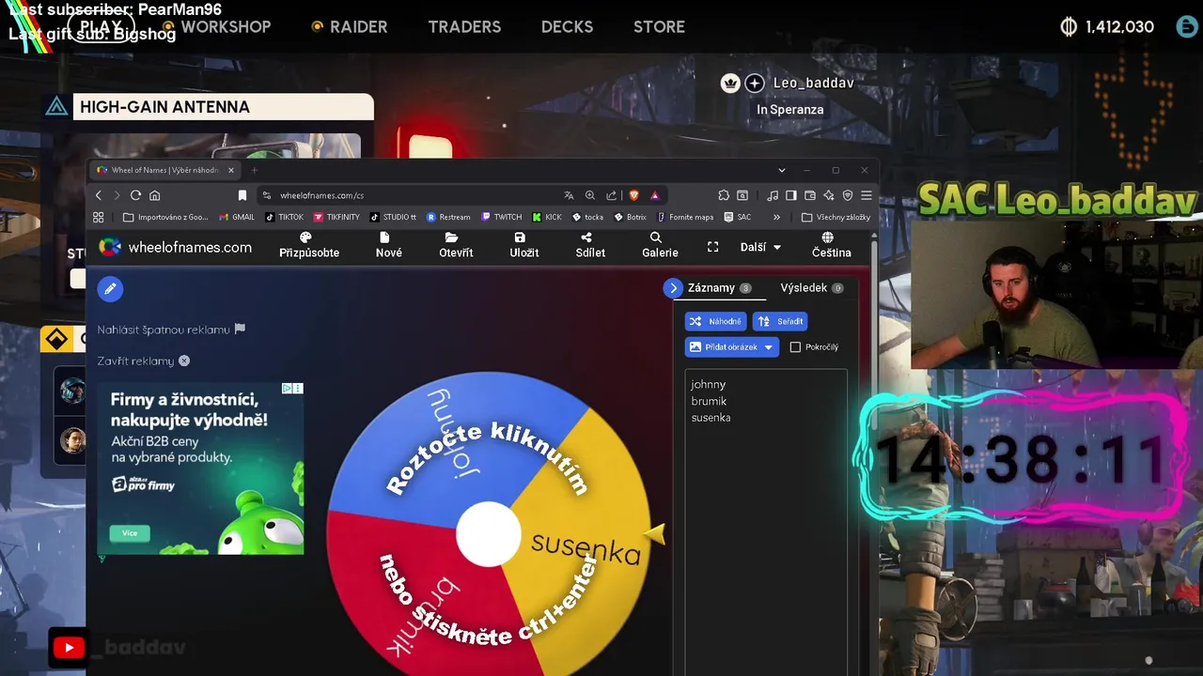Open Všechny záložky bookmarks folder

coord(836,217)
